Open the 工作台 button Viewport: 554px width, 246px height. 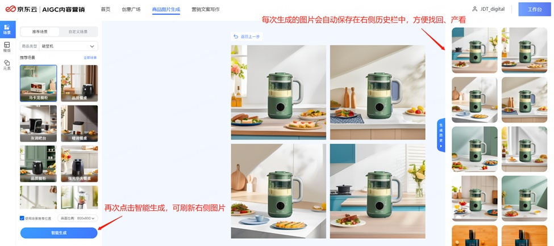click(535, 9)
